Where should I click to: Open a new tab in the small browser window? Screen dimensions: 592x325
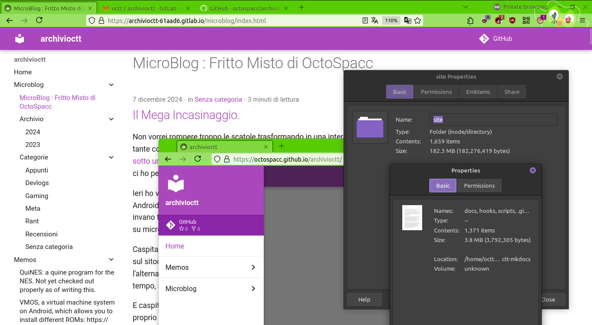coord(281,146)
